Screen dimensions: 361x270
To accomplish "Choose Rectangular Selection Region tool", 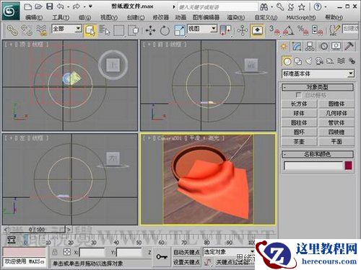I will coord(119,30).
